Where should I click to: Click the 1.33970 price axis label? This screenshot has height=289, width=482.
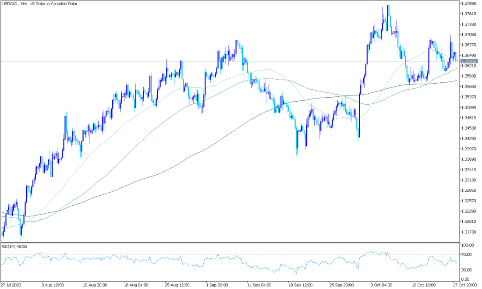point(469,148)
